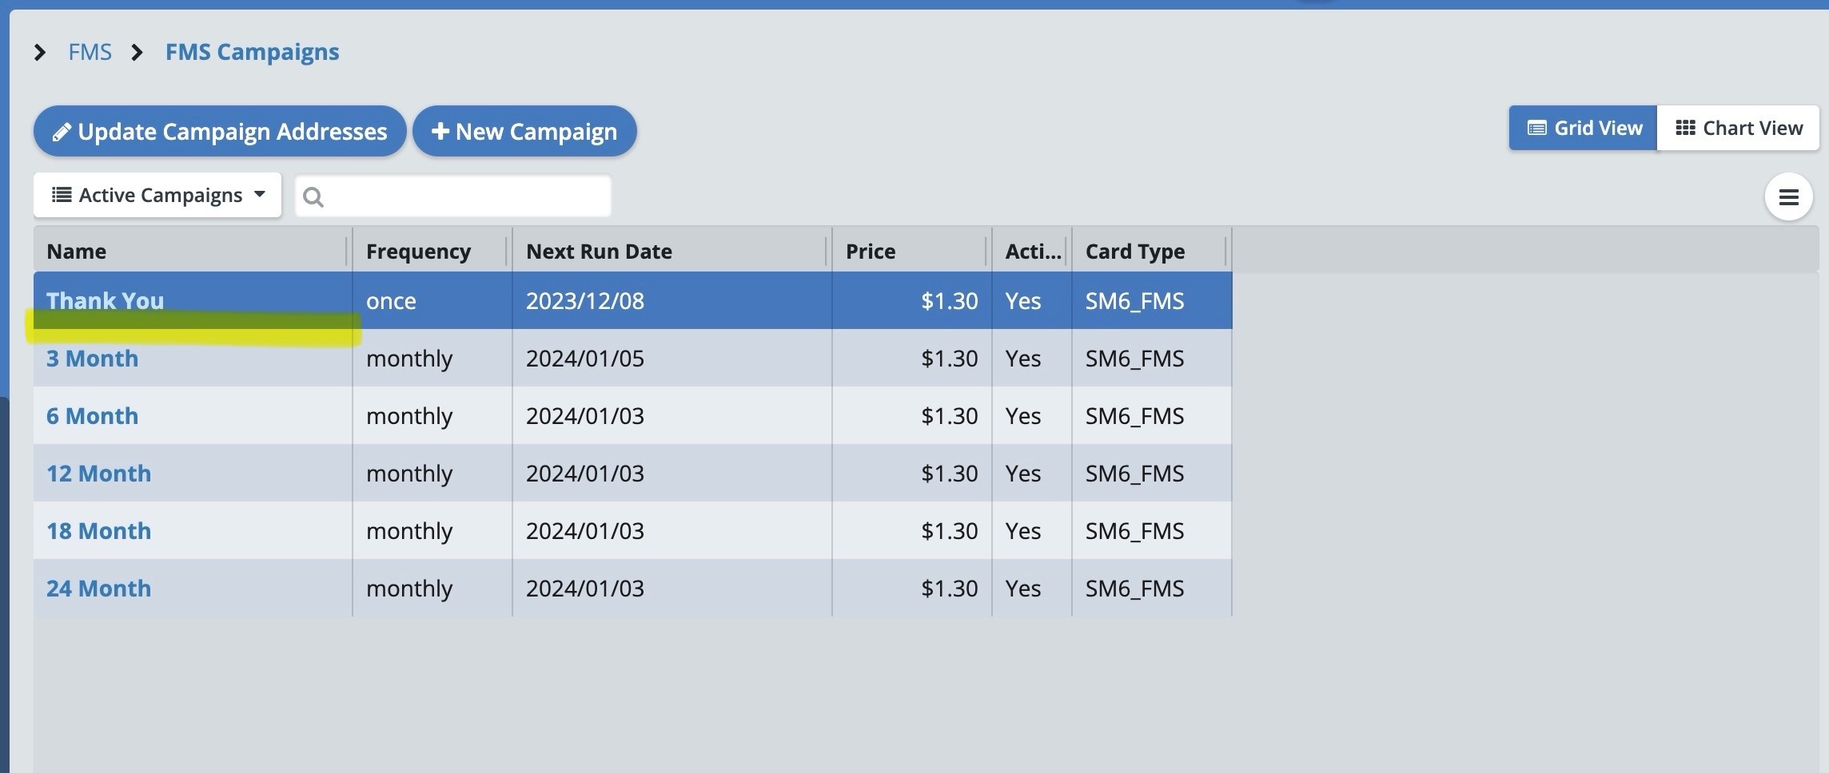Click the hamburger menu icon
Image resolution: width=1829 pixels, height=773 pixels.
tap(1788, 196)
